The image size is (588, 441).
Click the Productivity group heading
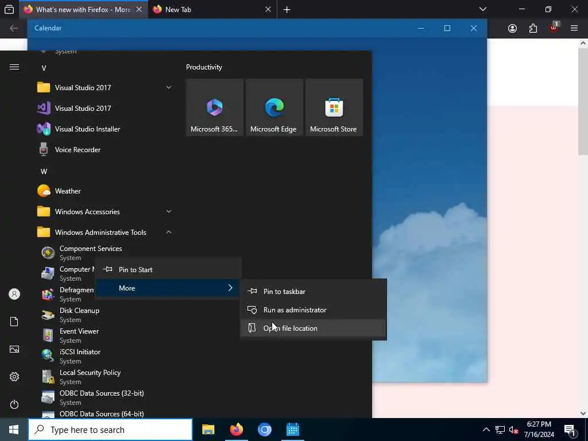pyautogui.click(x=204, y=67)
